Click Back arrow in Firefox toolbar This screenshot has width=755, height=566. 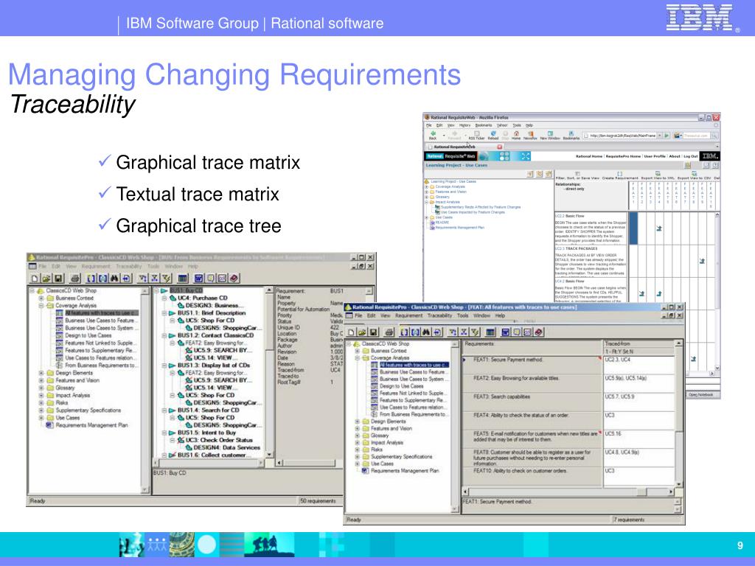click(432, 135)
